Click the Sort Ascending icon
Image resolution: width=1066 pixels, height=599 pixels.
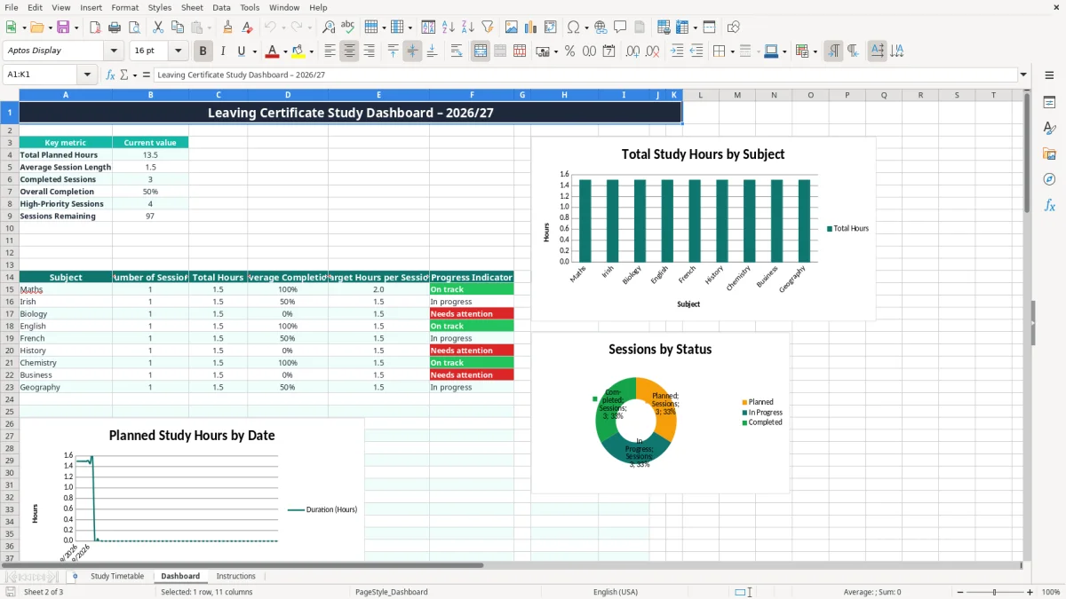point(448,28)
